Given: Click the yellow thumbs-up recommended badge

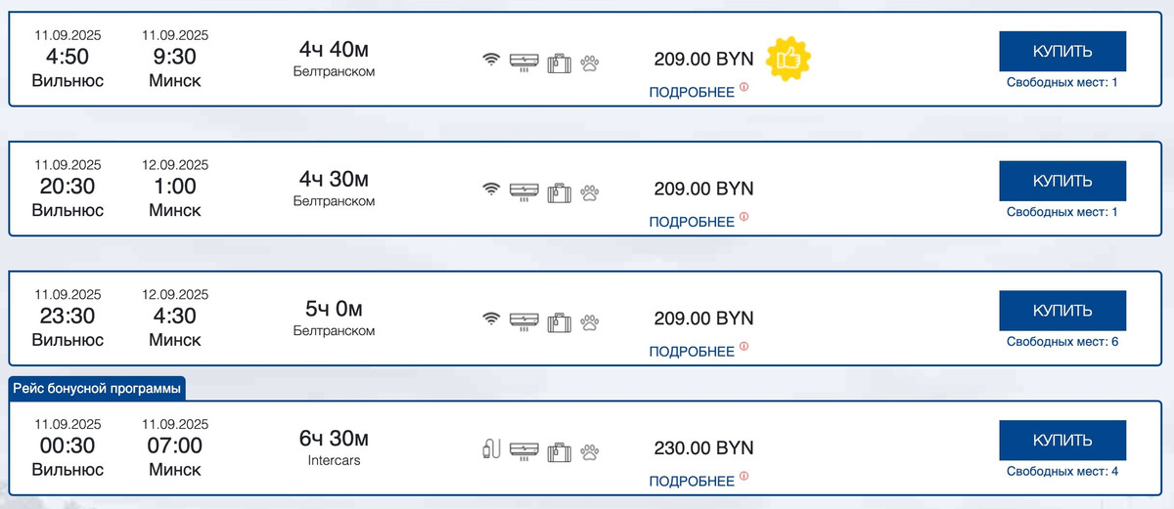Looking at the screenshot, I should click(789, 60).
